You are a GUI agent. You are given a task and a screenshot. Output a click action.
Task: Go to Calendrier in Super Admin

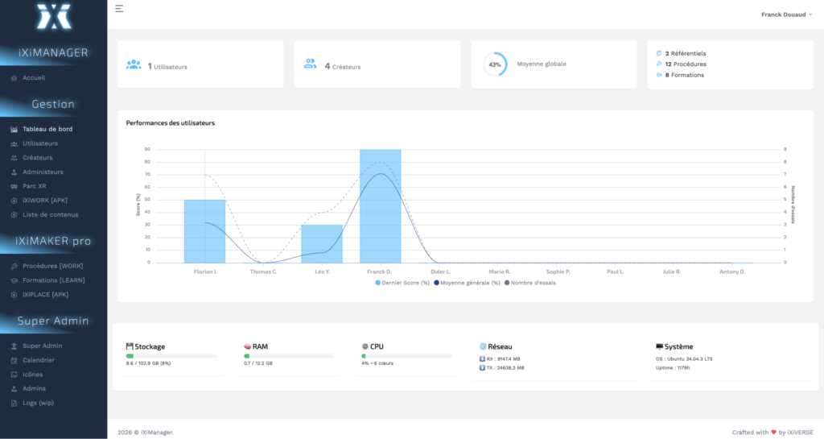click(39, 360)
